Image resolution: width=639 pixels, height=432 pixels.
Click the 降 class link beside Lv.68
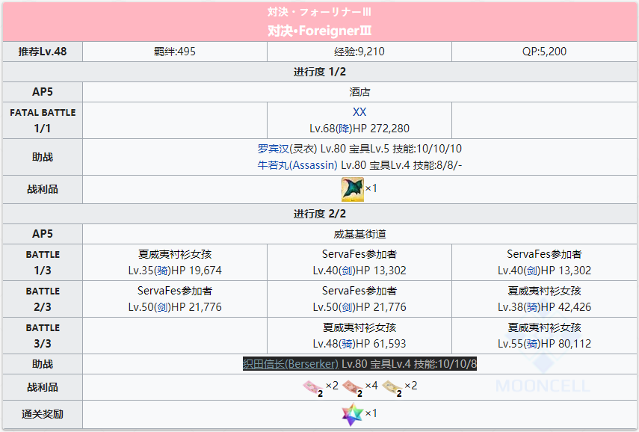point(344,129)
